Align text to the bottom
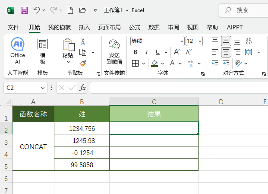 tap(237, 41)
